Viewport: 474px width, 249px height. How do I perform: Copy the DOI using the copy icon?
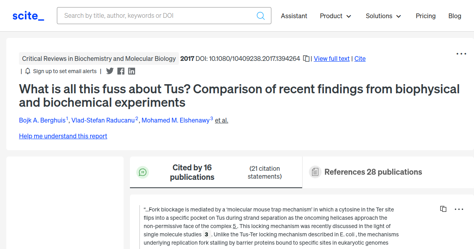pyautogui.click(x=306, y=58)
